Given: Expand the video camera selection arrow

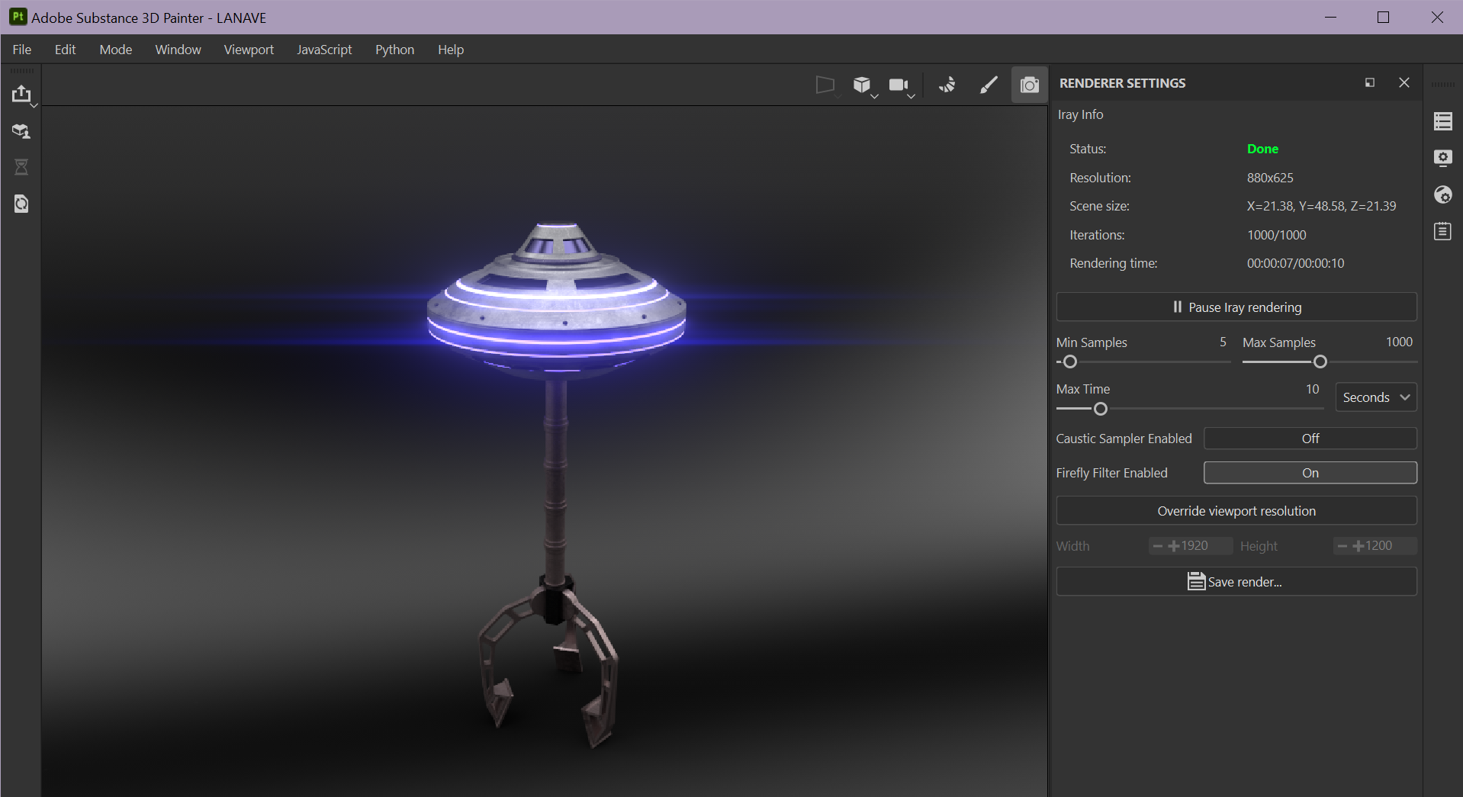Looking at the screenshot, I should tap(912, 96).
